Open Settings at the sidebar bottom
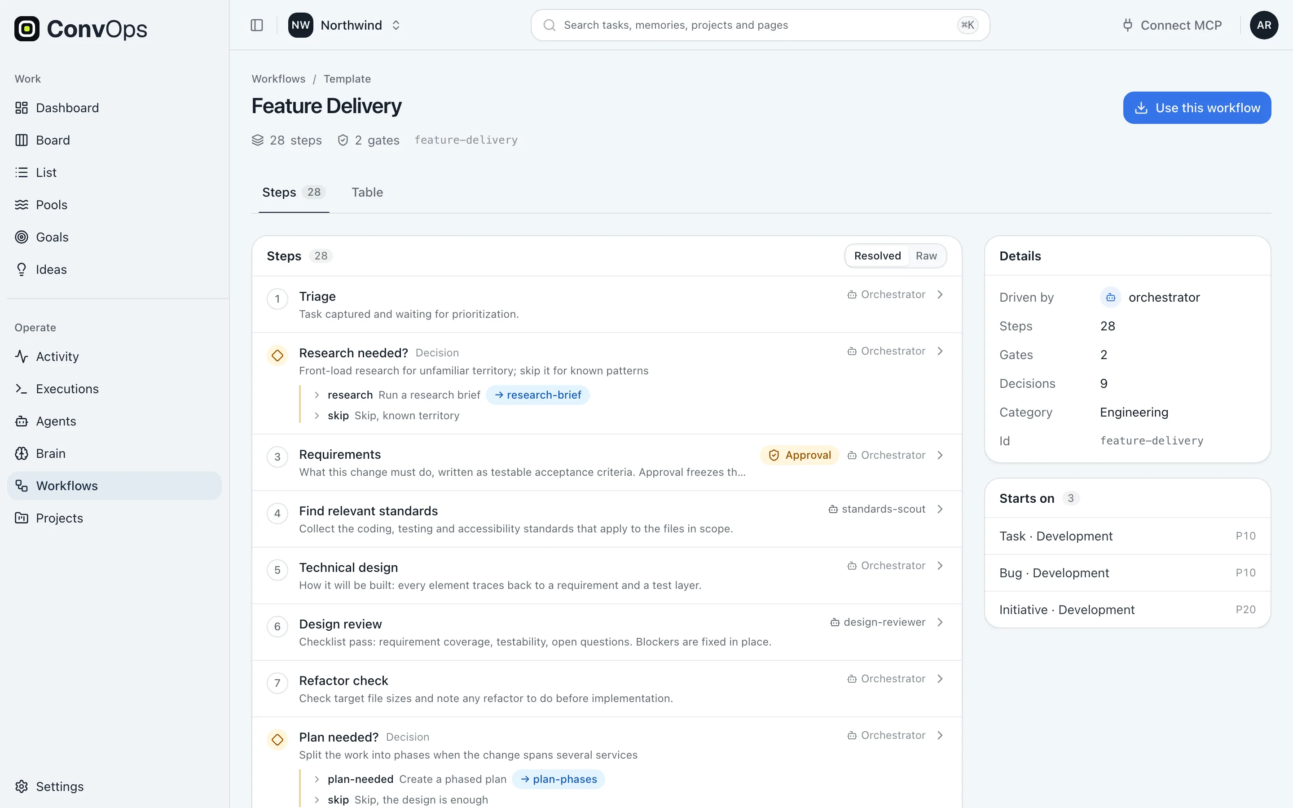Screen dimensions: 1293x808 [x=114, y=786]
